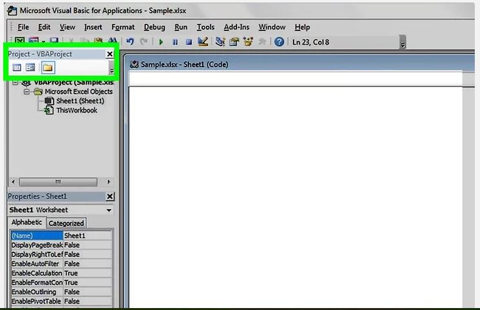This screenshot has height=310, width=480.
Task: Click the (Name) property value field Sheet1
Action: point(87,236)
